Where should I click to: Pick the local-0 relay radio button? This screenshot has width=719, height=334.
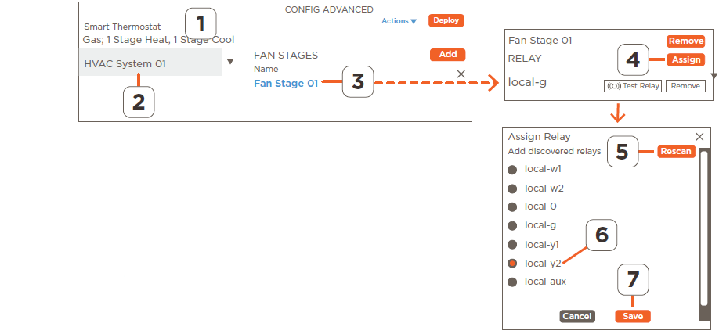tap(512, 207)
